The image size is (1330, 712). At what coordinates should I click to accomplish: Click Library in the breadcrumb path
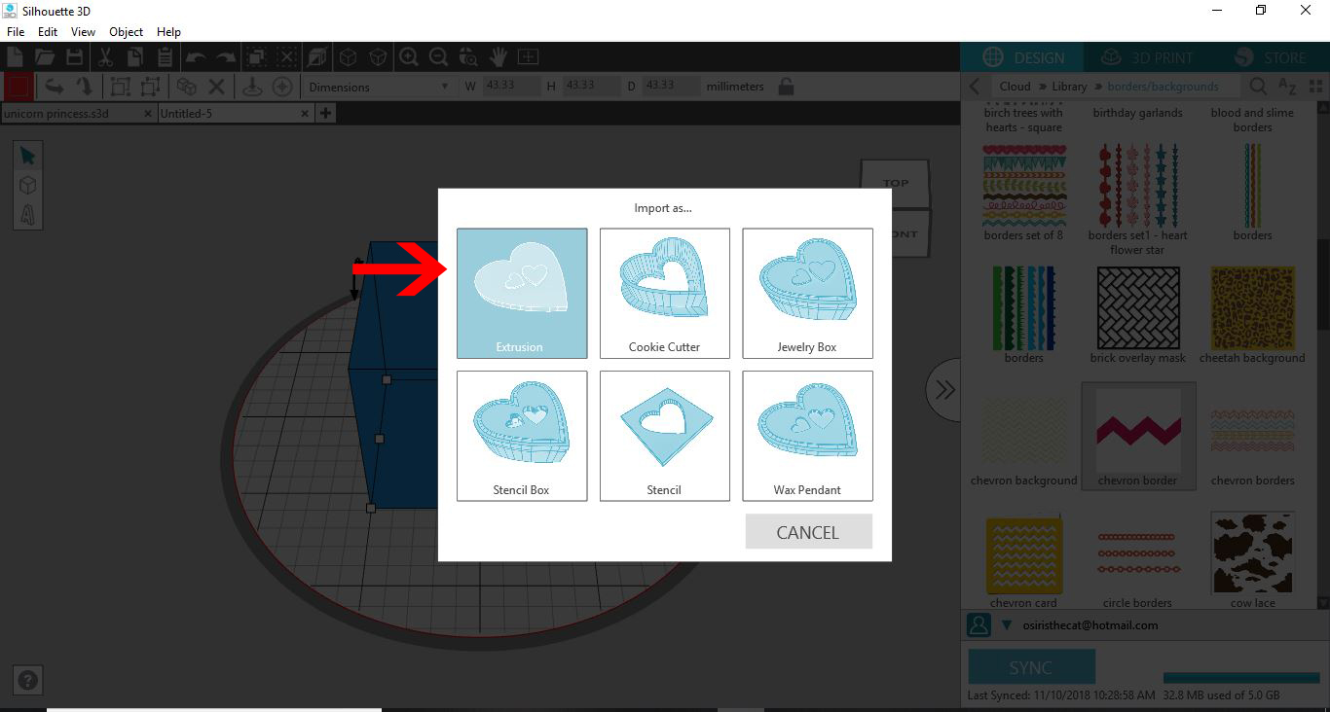tap(1069, 87)
